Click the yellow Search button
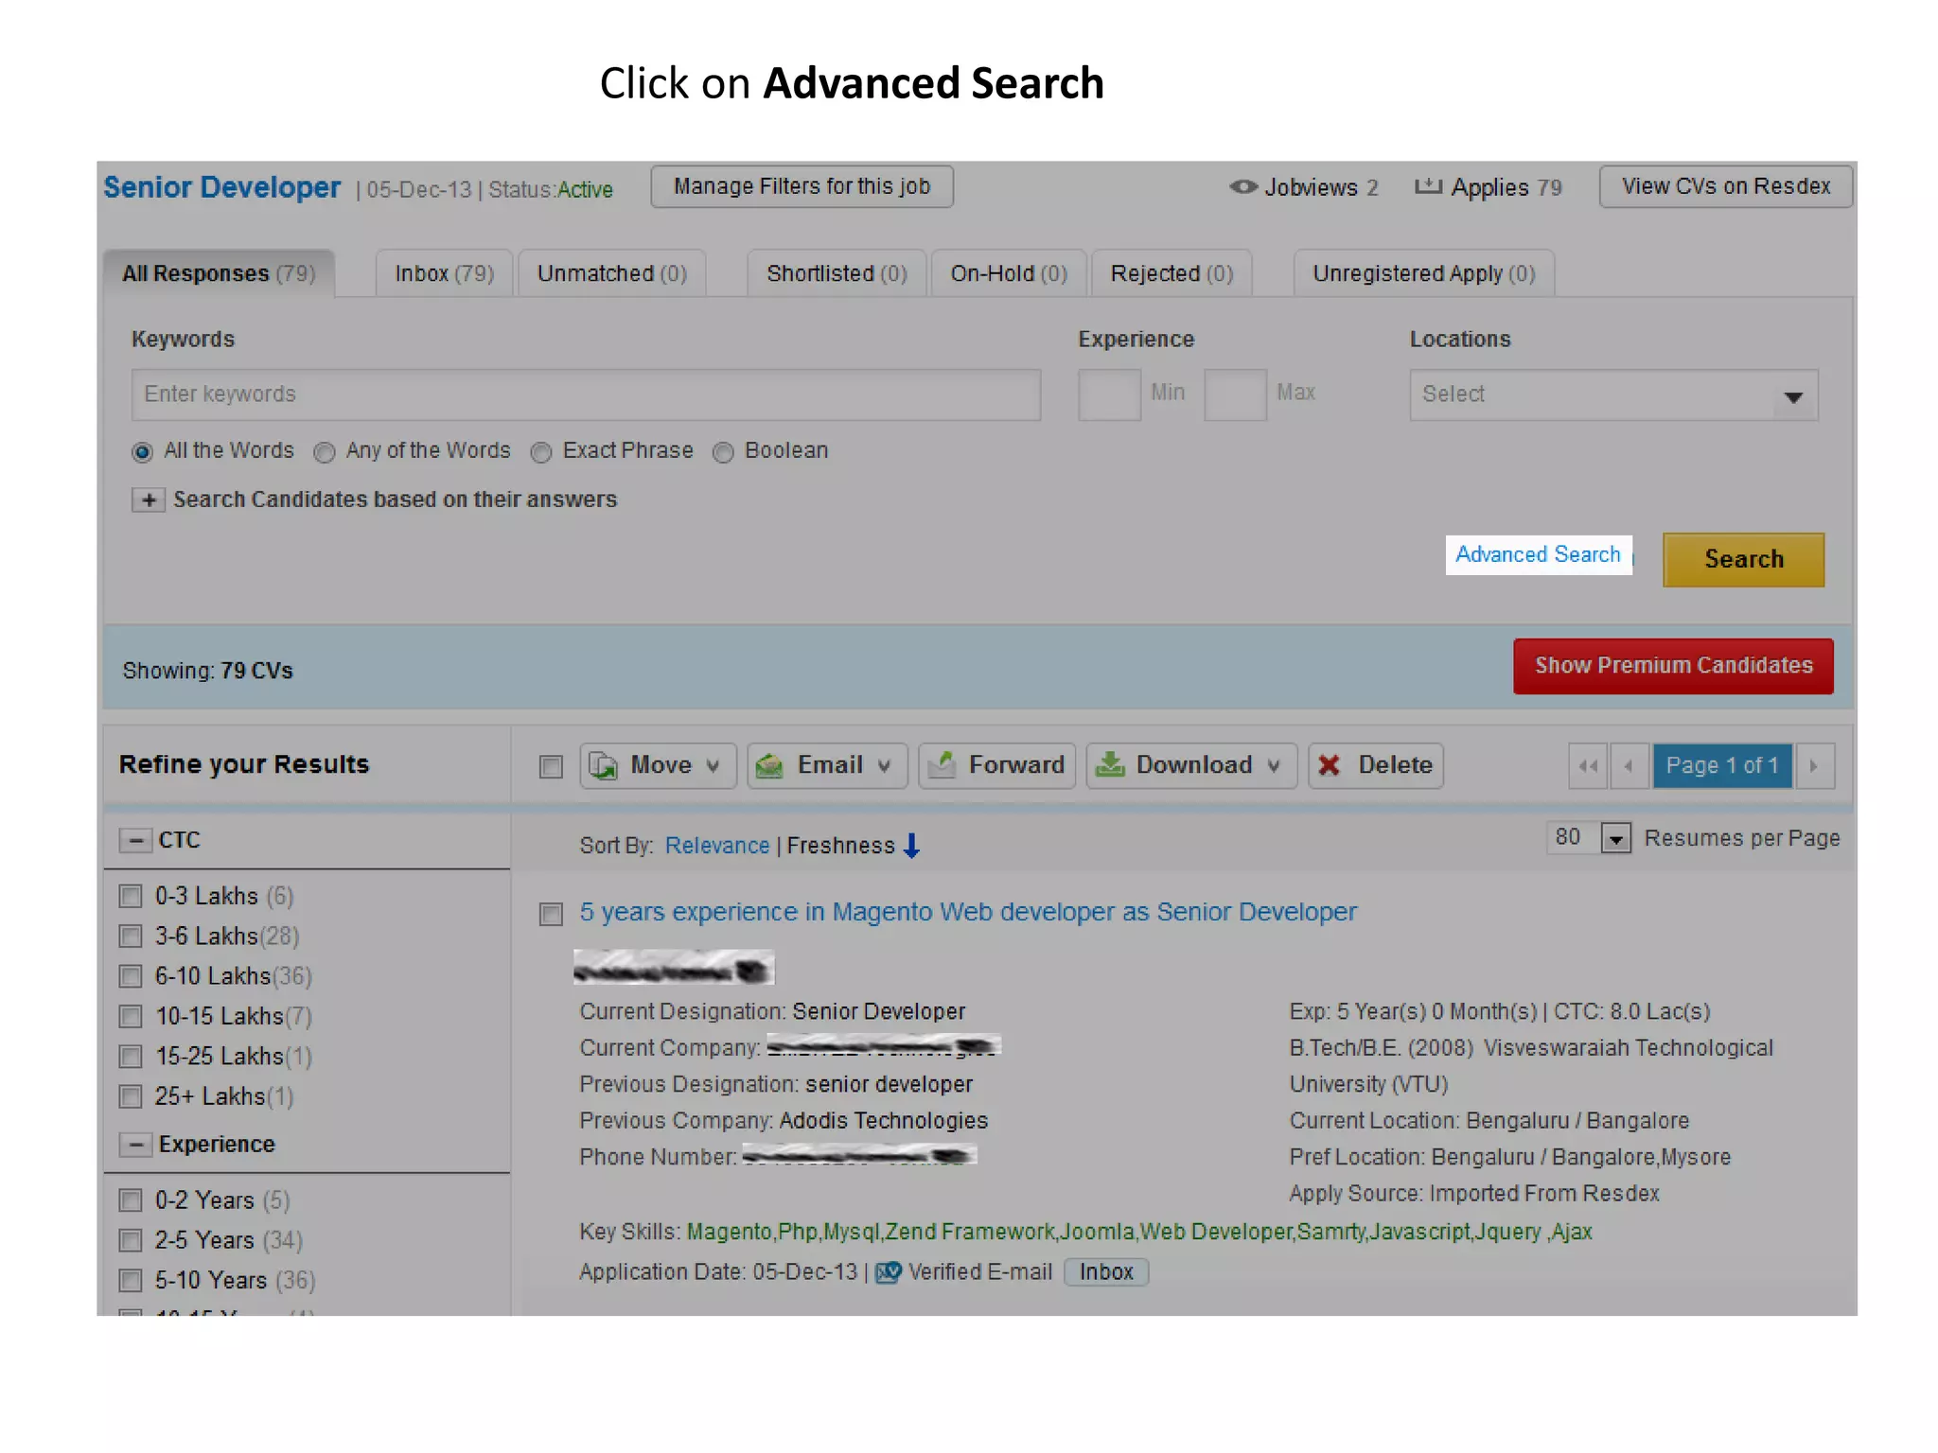Image resolution: width=1938 pixels, height=1453 pixels. point(1743,559)
